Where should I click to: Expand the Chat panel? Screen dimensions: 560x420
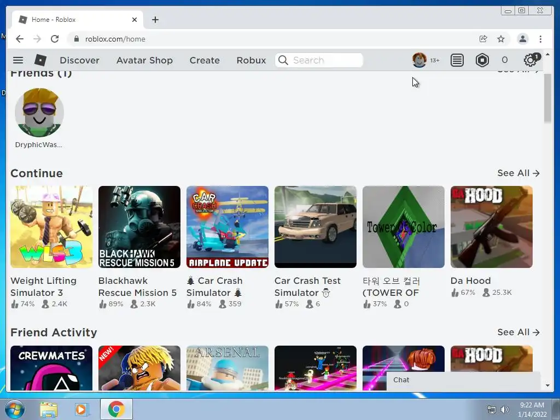[463, 380]
